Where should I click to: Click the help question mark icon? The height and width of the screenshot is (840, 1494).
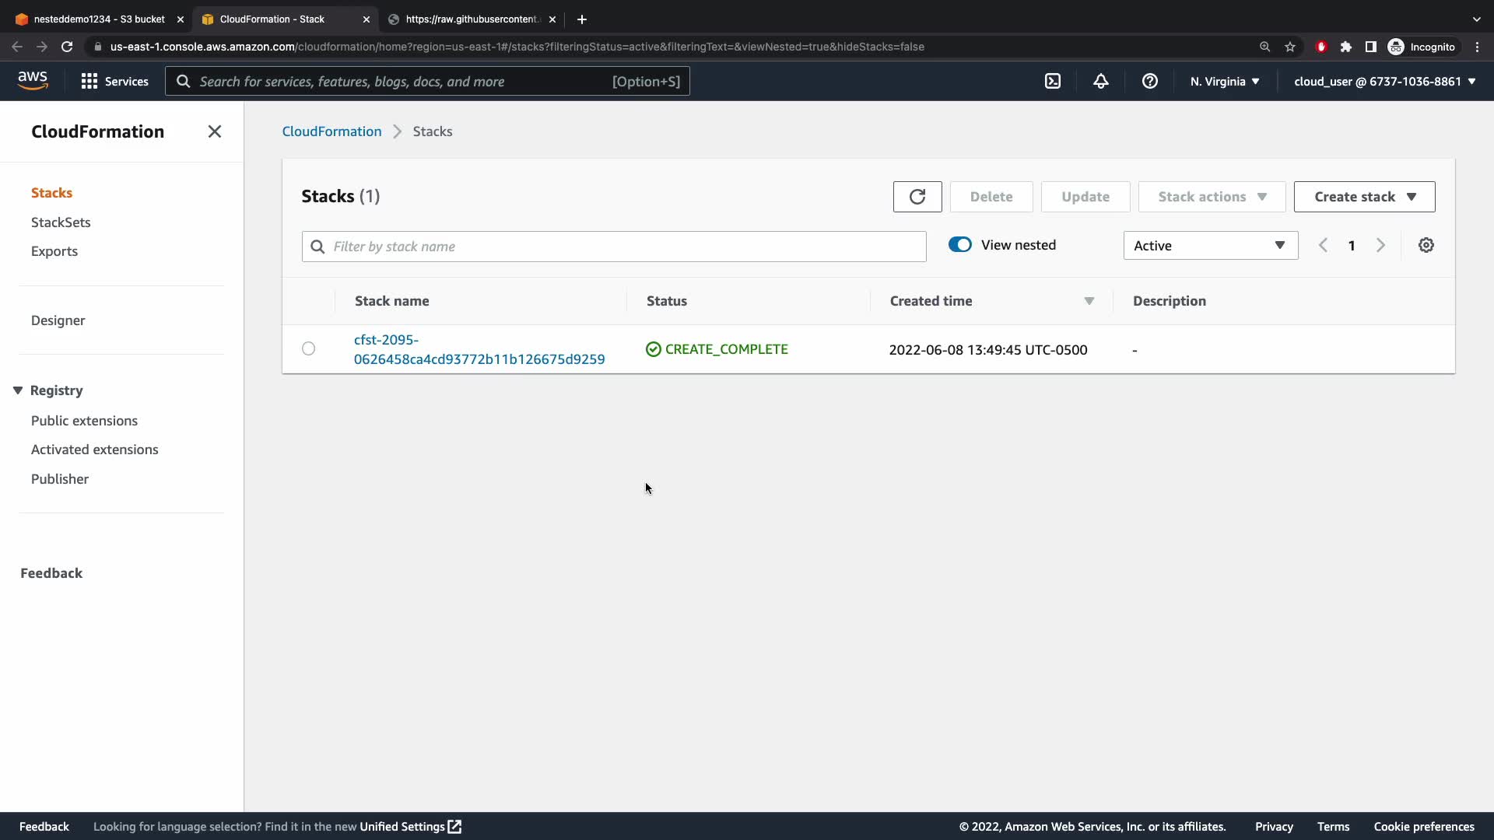point(1149,81)
